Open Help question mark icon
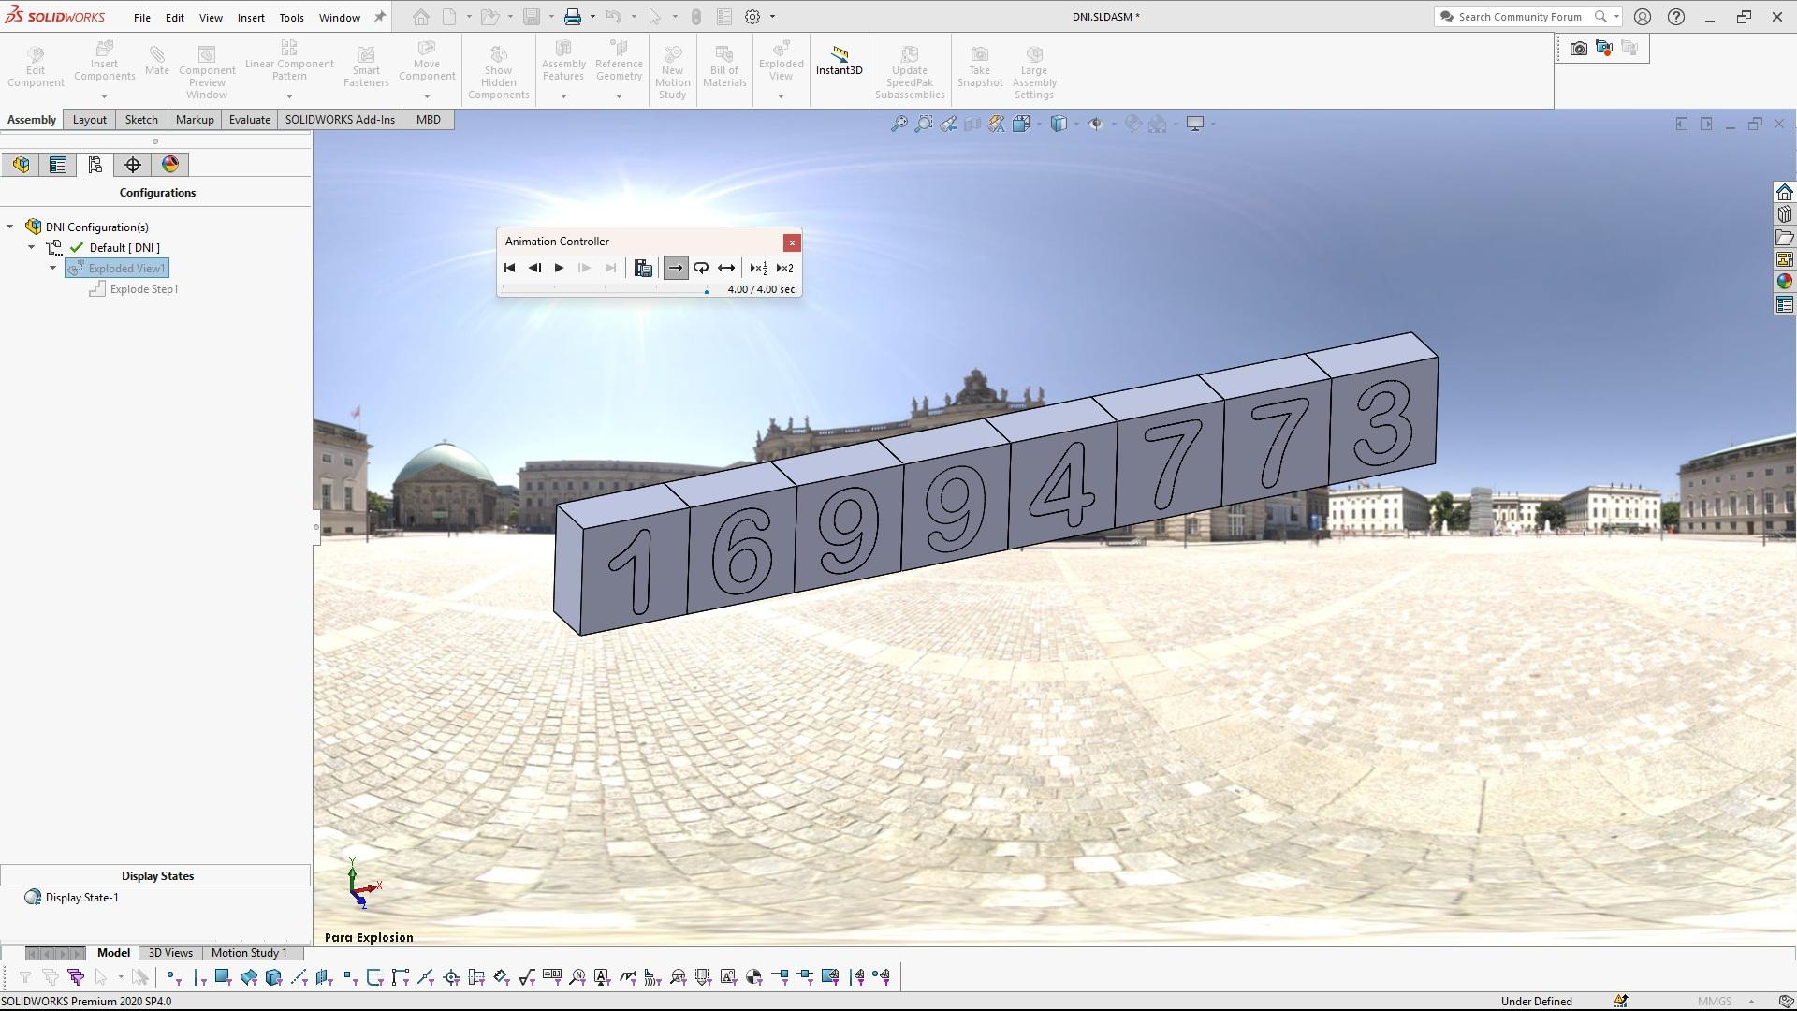Screen dimensions: 1797x1011 1676,17
